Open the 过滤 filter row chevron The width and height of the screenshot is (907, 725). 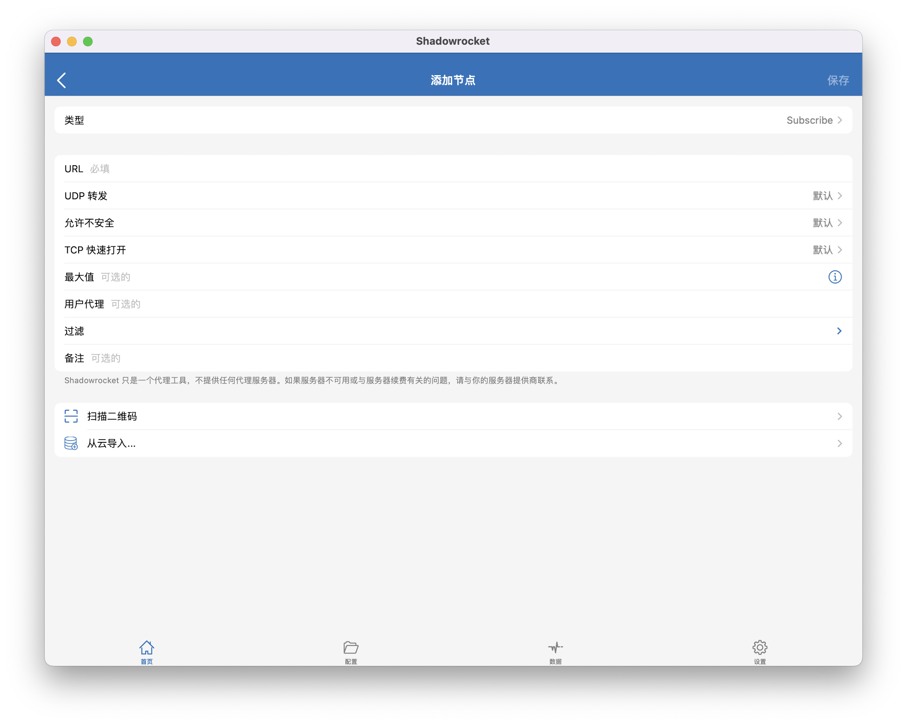(839, 331)
